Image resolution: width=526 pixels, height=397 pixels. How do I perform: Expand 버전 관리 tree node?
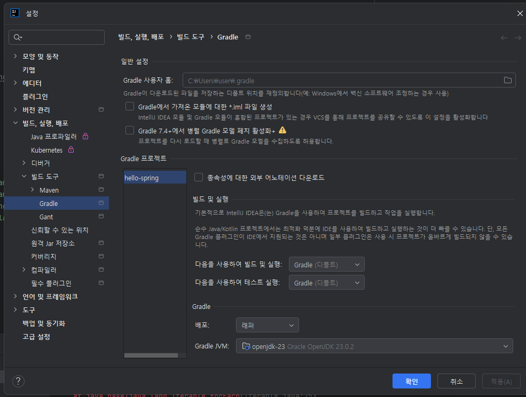(x=15, y=109)
